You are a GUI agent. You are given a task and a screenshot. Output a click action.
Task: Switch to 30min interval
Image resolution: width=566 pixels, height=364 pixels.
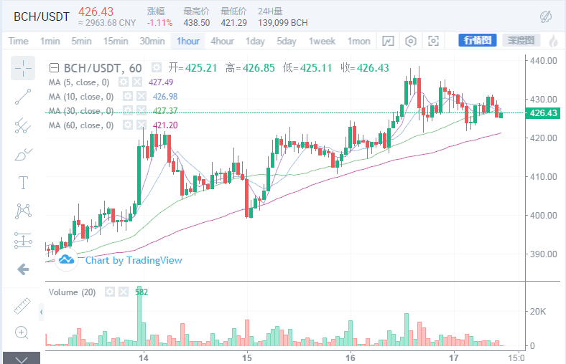click(152, 41)
